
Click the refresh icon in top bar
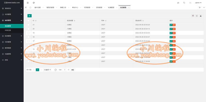34,3
